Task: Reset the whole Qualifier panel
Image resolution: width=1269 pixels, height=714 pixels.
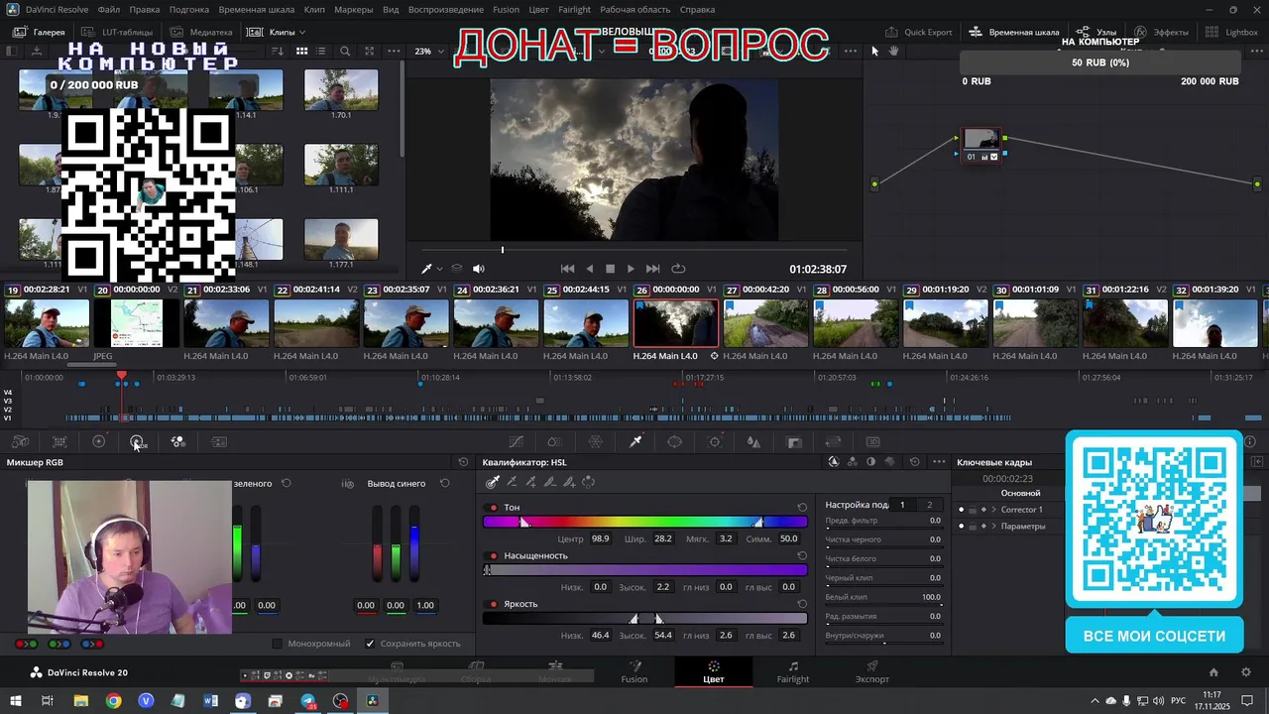Action: (914, 462)
